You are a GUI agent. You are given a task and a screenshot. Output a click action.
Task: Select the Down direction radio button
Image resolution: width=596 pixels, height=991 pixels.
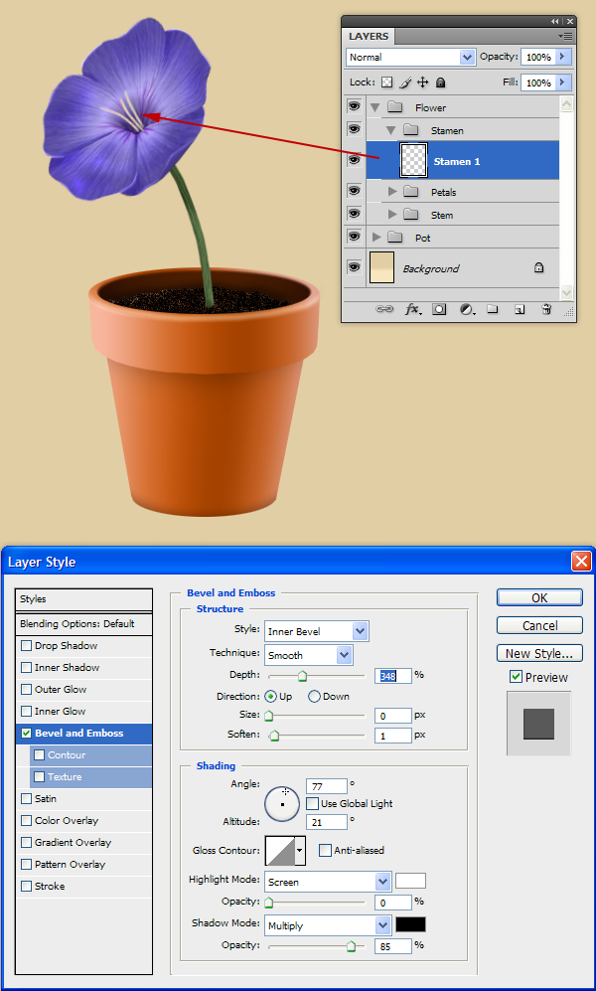click(x=314, y=697)
